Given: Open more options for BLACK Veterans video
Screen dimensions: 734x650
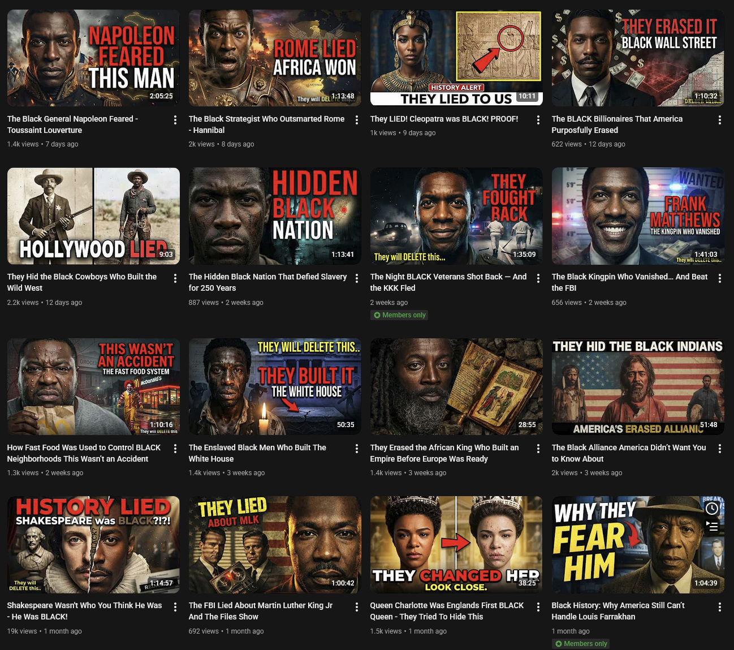Looking at the screenshot, I should coord(538,278).
